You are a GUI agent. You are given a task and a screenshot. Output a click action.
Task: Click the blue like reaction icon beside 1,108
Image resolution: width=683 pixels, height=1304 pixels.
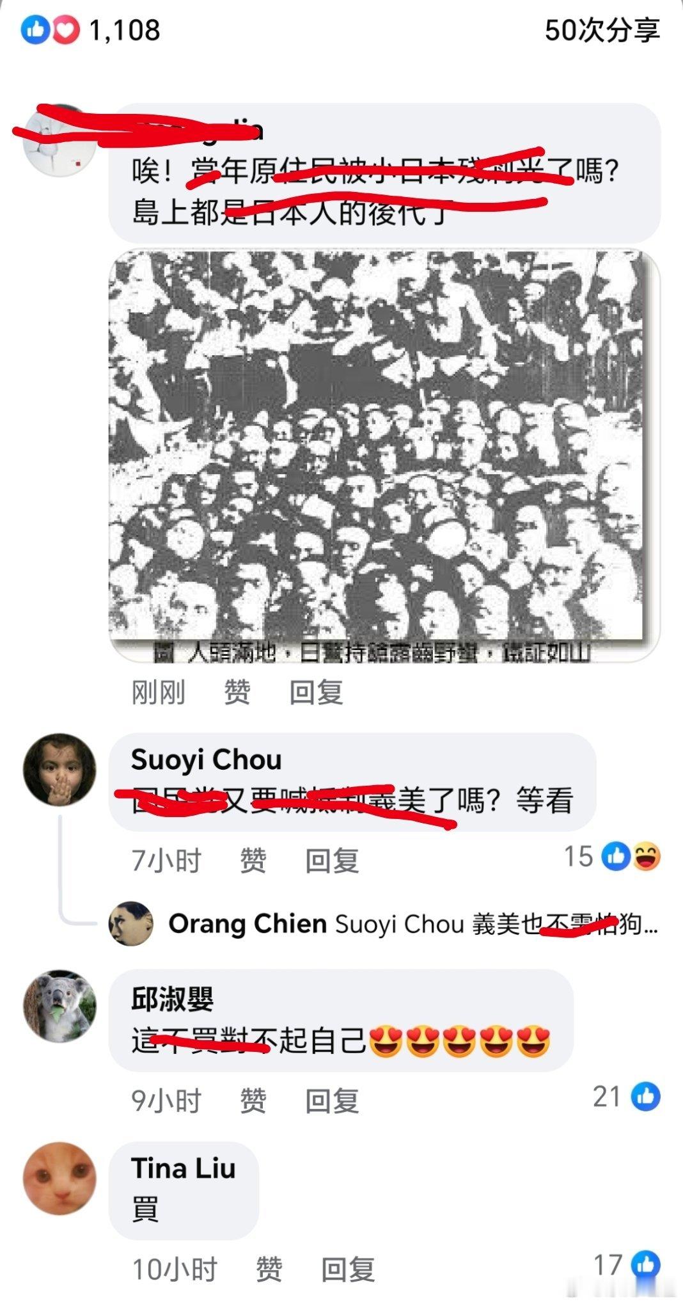tap(35, 30)
